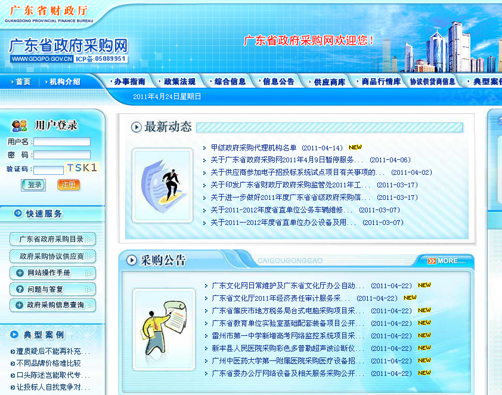This screenshot has height=395, width=502.
Task: Switch to the 信息公告 tab
Action: click(x=278, y=82)
